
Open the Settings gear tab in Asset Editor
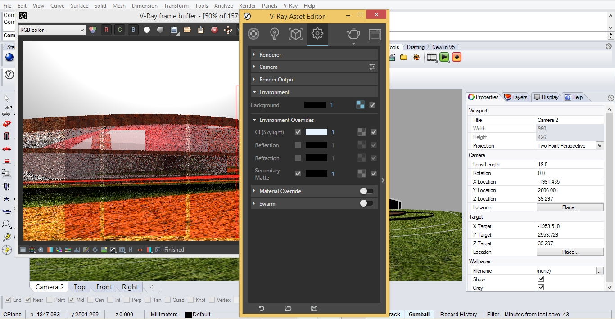317,34
